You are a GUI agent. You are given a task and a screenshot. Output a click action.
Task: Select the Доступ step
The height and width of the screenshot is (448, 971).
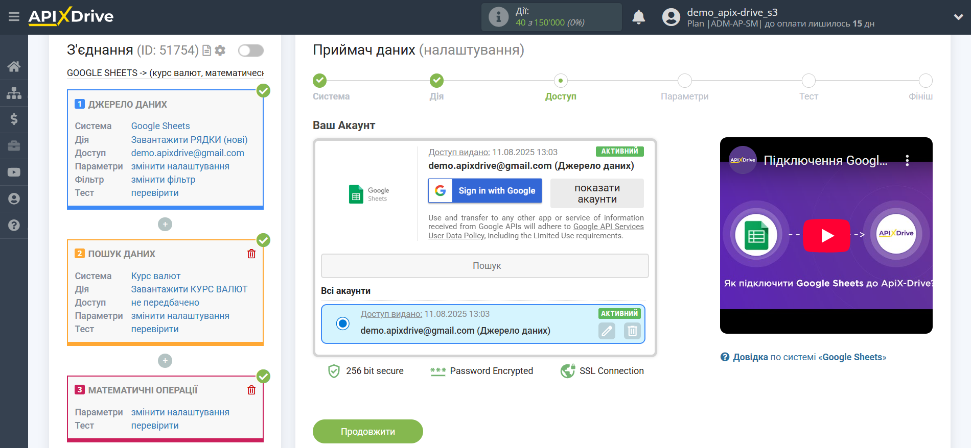point(561,81)
